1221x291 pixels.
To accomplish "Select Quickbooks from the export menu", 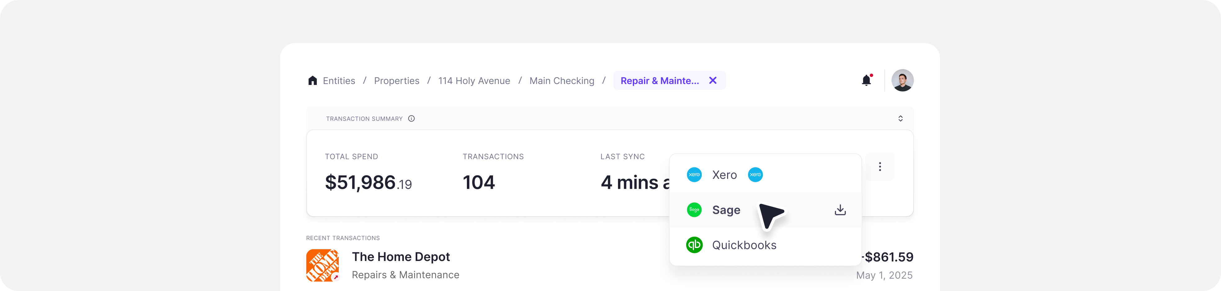I will (766, 245).
